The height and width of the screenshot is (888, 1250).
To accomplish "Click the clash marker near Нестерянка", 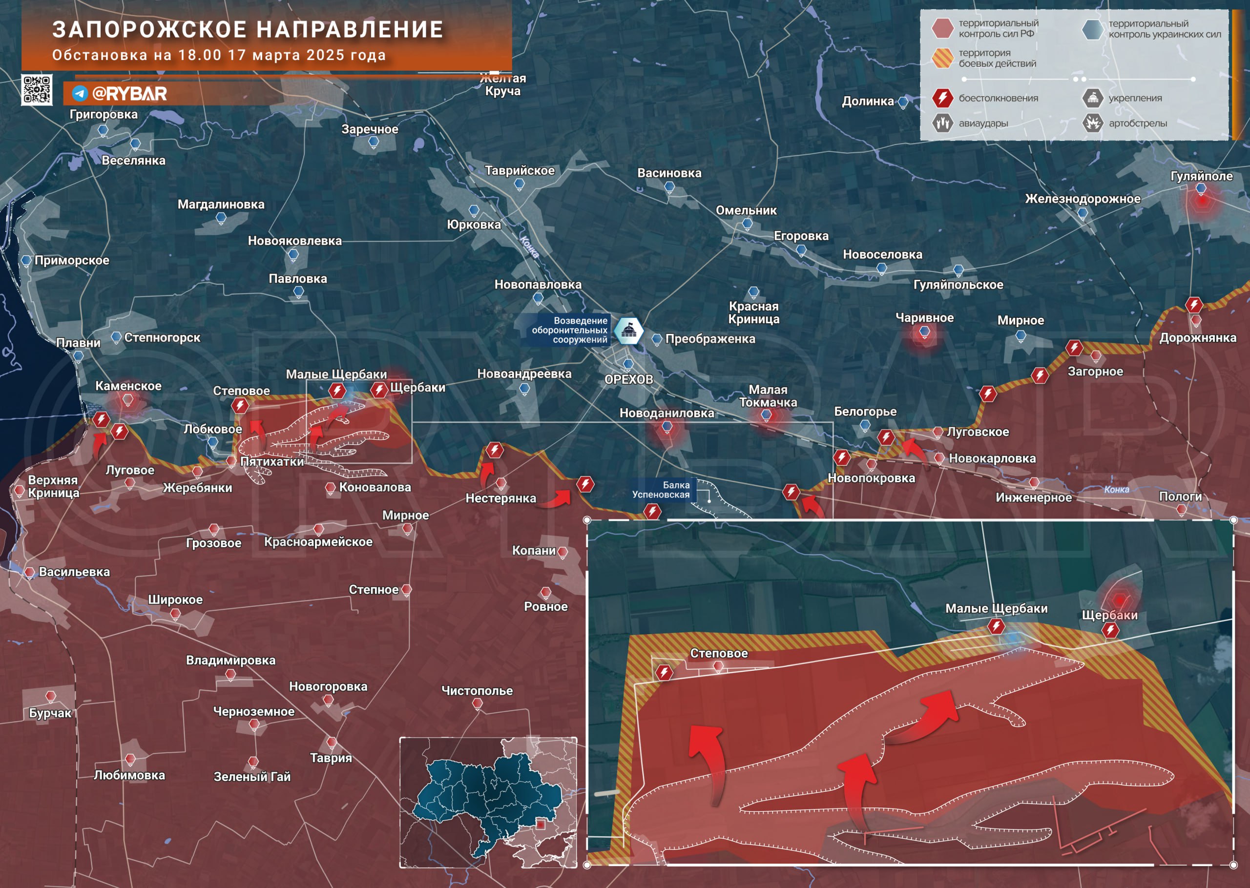I will pyautogui.click(x=494, y=450).
